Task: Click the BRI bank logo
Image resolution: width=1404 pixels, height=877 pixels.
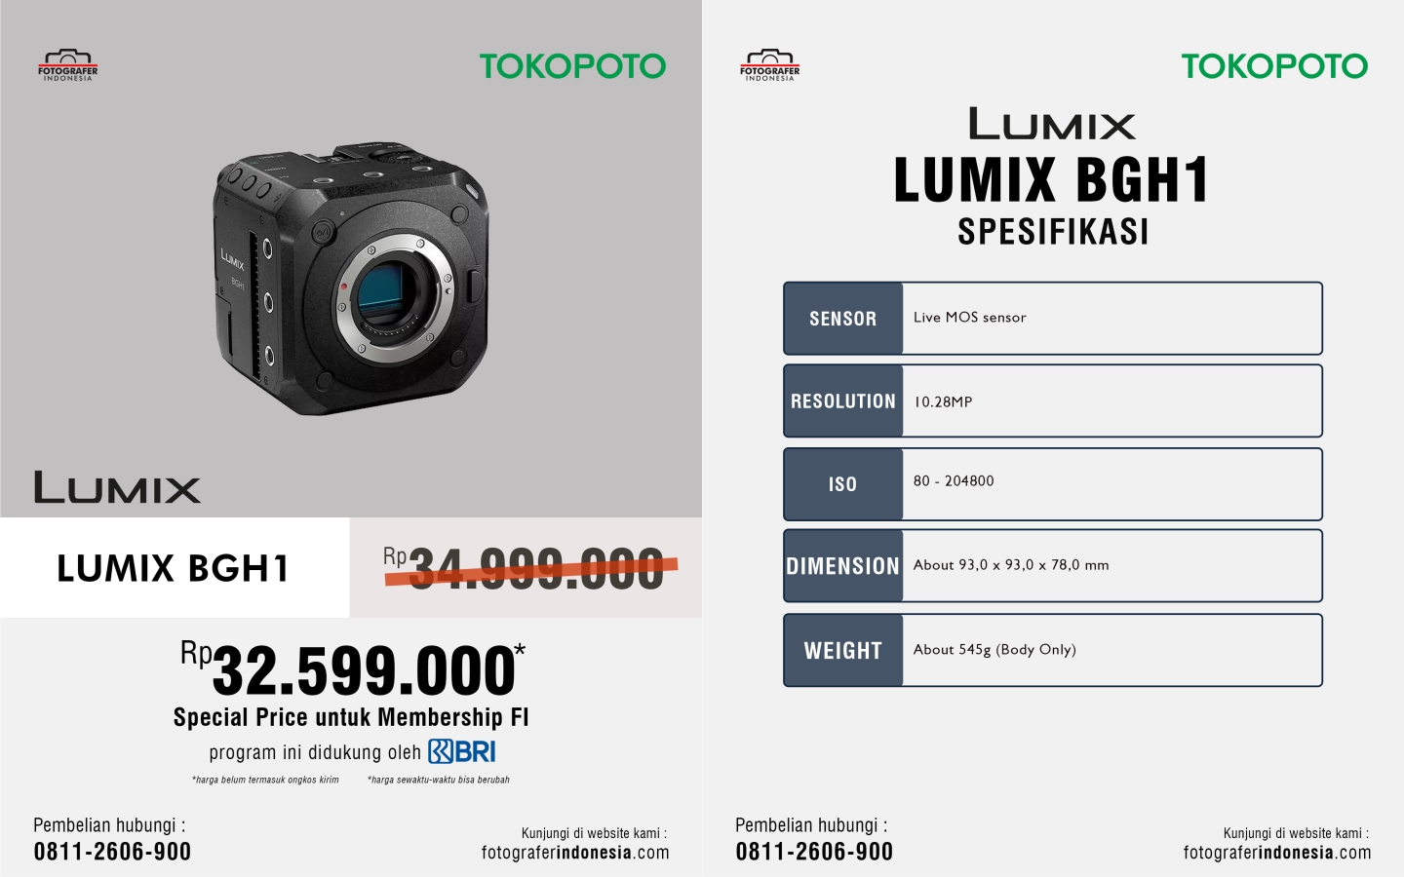Action: (462, 751)
